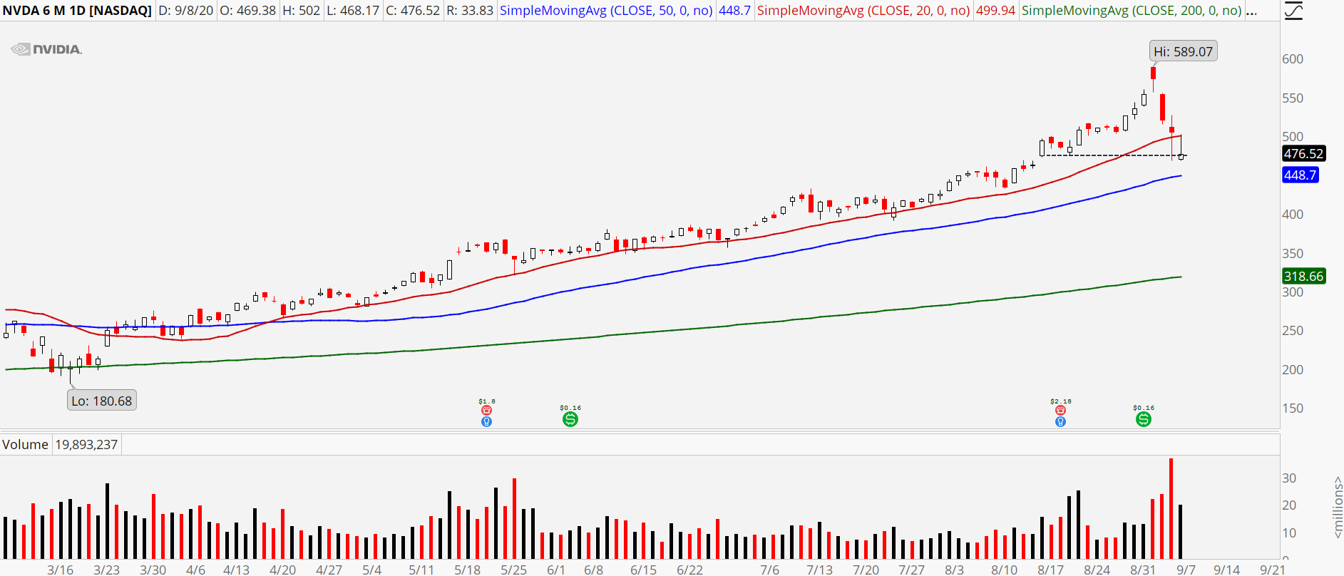Click the 4/20 date on the time axis
This screenshot has width=1344, height=576.
pyautogui.click(x=283, y=570)
